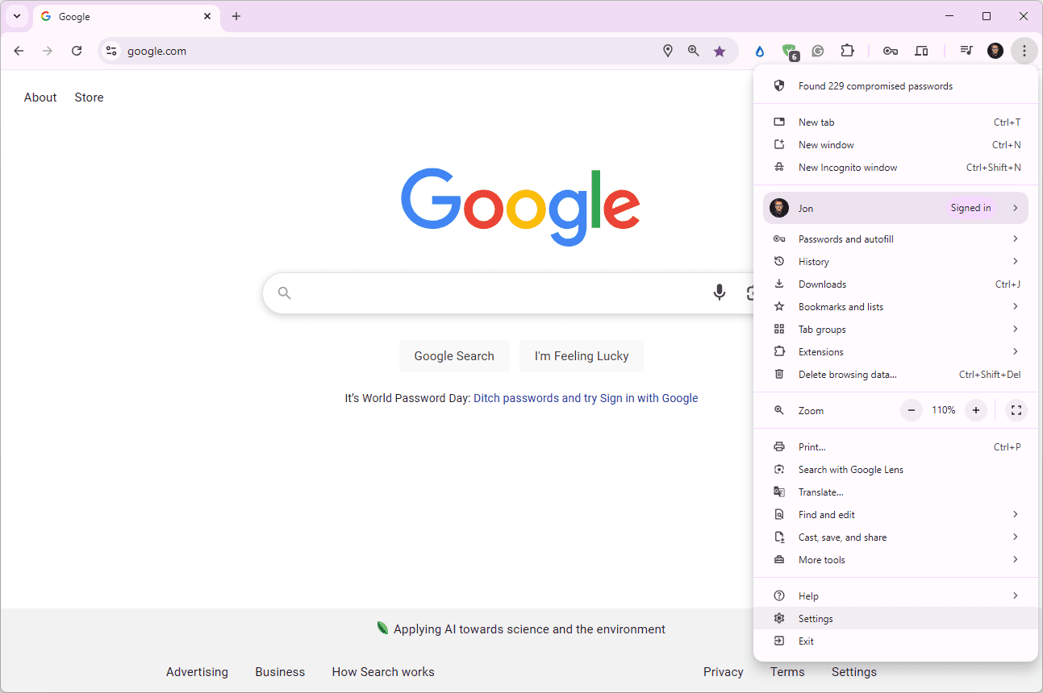Open the Extensions puzzle piece icon
The width and height of the screenshot is (1043, 693).
coord(847,51)
